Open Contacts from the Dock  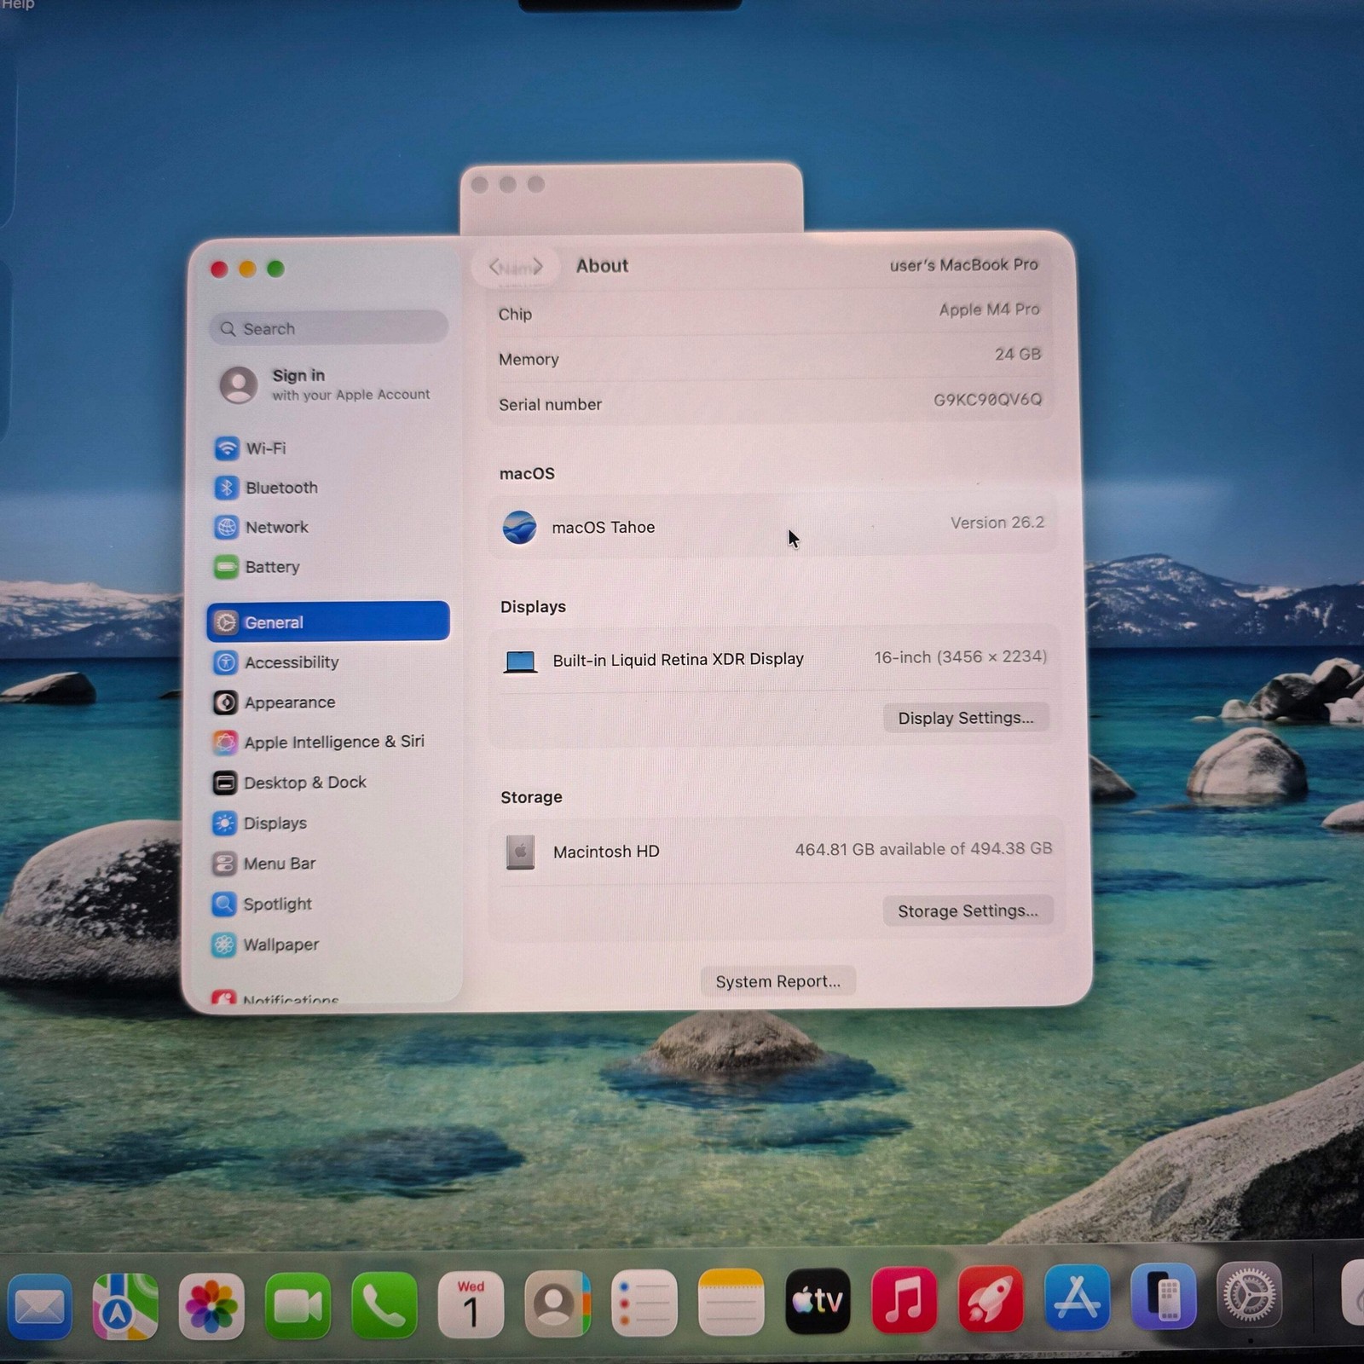tap(558, 1303)
